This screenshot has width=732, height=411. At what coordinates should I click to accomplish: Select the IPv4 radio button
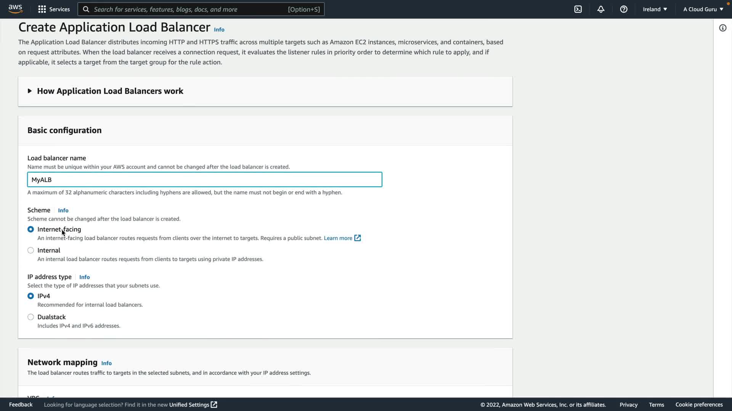[x=30, y=296]
